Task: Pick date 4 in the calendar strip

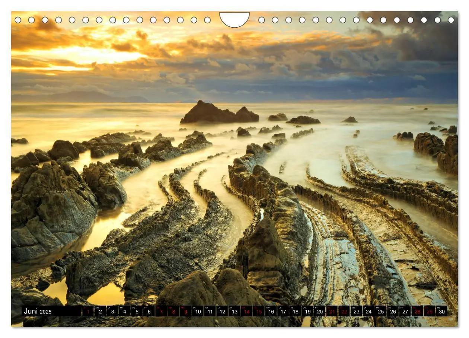Action: coord(125,311)
